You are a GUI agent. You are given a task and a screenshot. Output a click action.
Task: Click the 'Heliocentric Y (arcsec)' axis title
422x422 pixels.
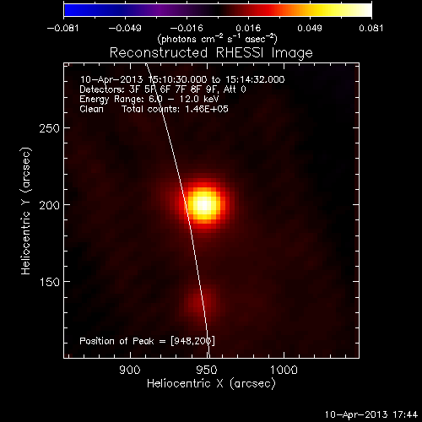(25, 211)
